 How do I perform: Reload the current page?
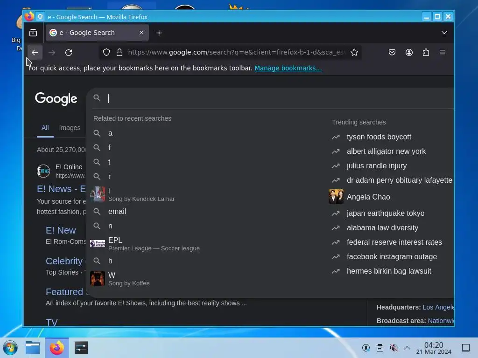click(x=69, y=52)
